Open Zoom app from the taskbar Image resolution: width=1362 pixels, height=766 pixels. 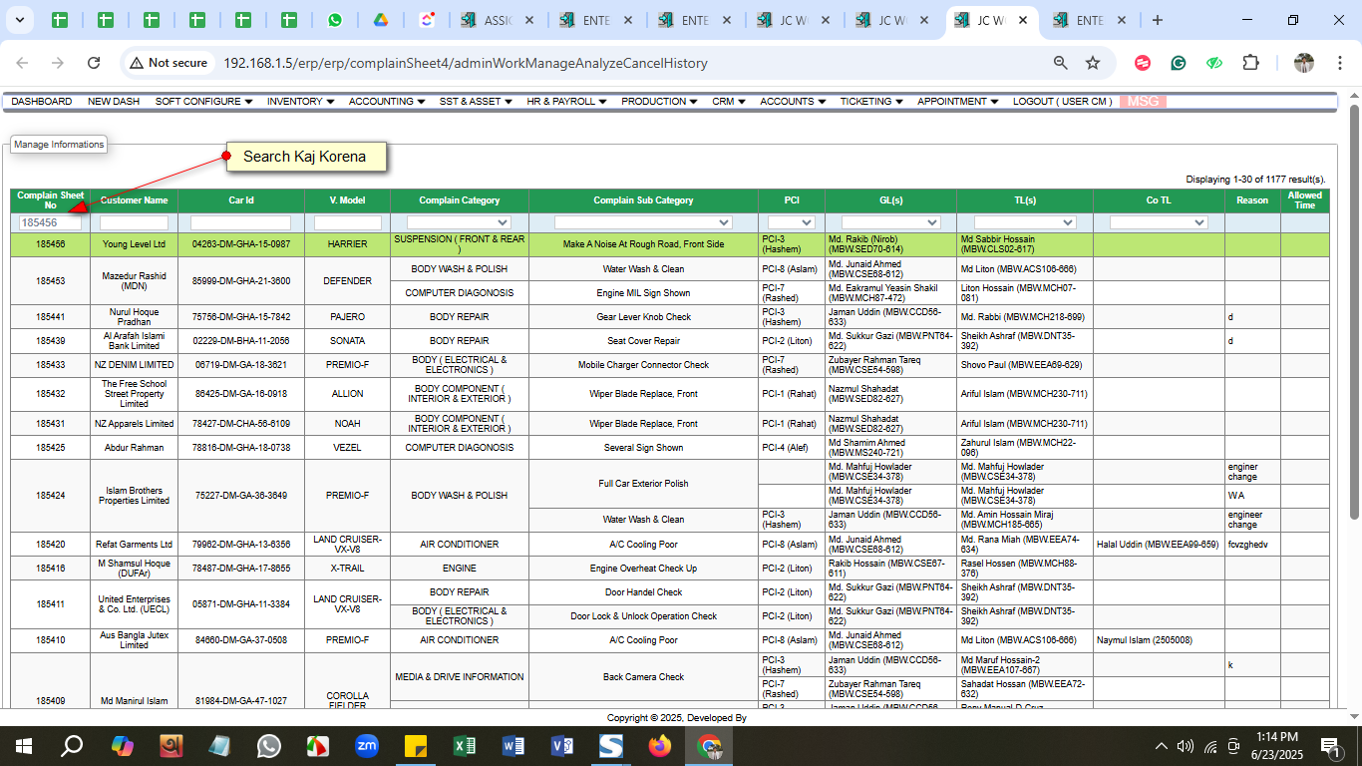click(367, 746)
